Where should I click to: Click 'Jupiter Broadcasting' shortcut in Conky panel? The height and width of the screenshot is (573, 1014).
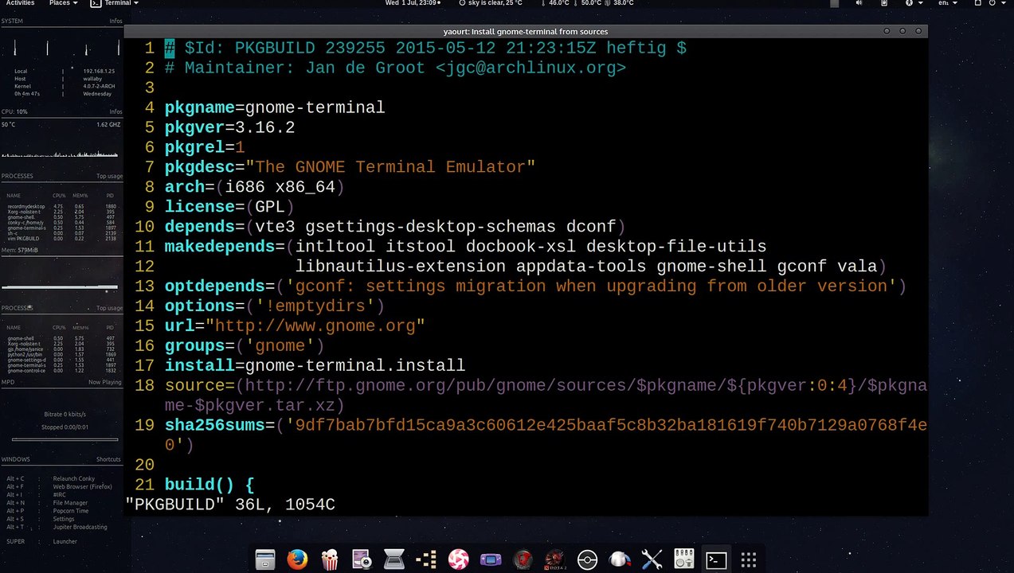point(80,527)
